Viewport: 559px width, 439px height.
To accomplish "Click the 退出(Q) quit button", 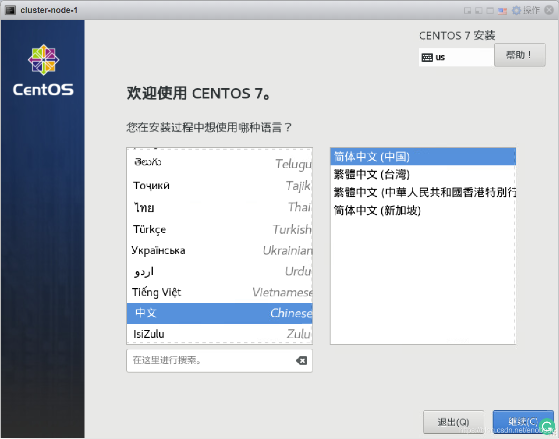I will point(454,422).
